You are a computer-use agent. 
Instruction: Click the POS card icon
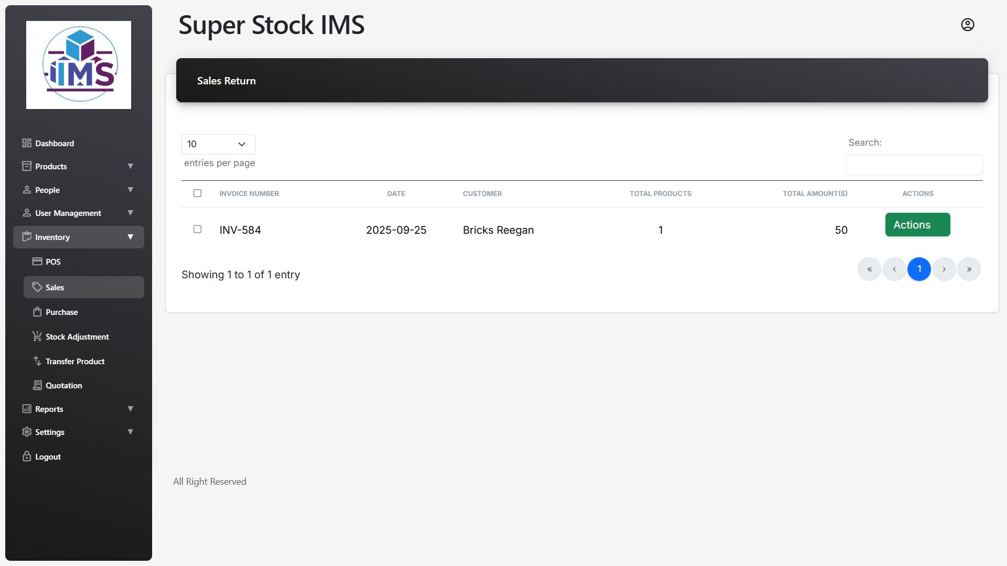coord(37,262)
